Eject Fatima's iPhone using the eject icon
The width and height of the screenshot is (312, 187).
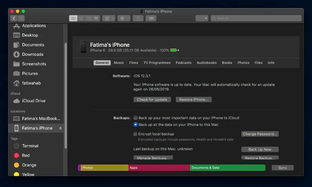60,128
